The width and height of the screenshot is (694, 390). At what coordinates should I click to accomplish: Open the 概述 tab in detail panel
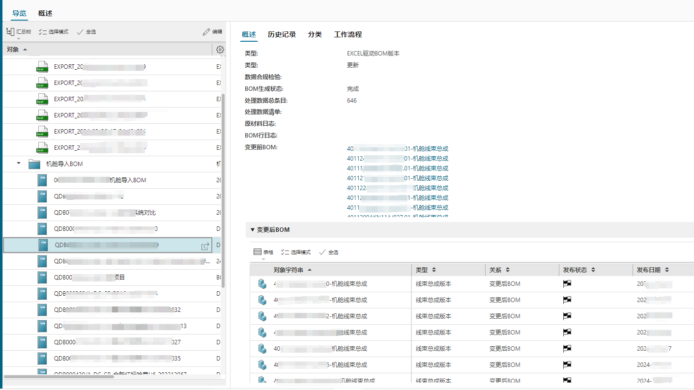249,34
